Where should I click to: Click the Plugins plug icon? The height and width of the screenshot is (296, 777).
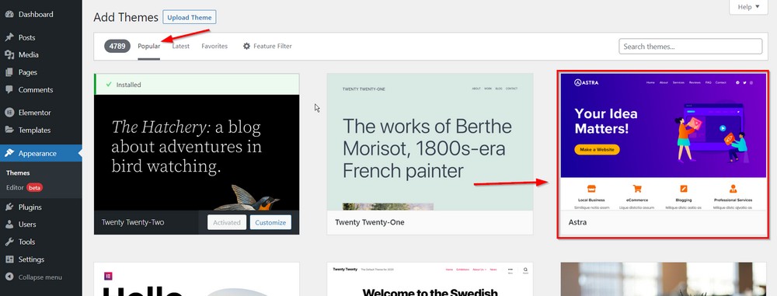click(x=9, y=207)
